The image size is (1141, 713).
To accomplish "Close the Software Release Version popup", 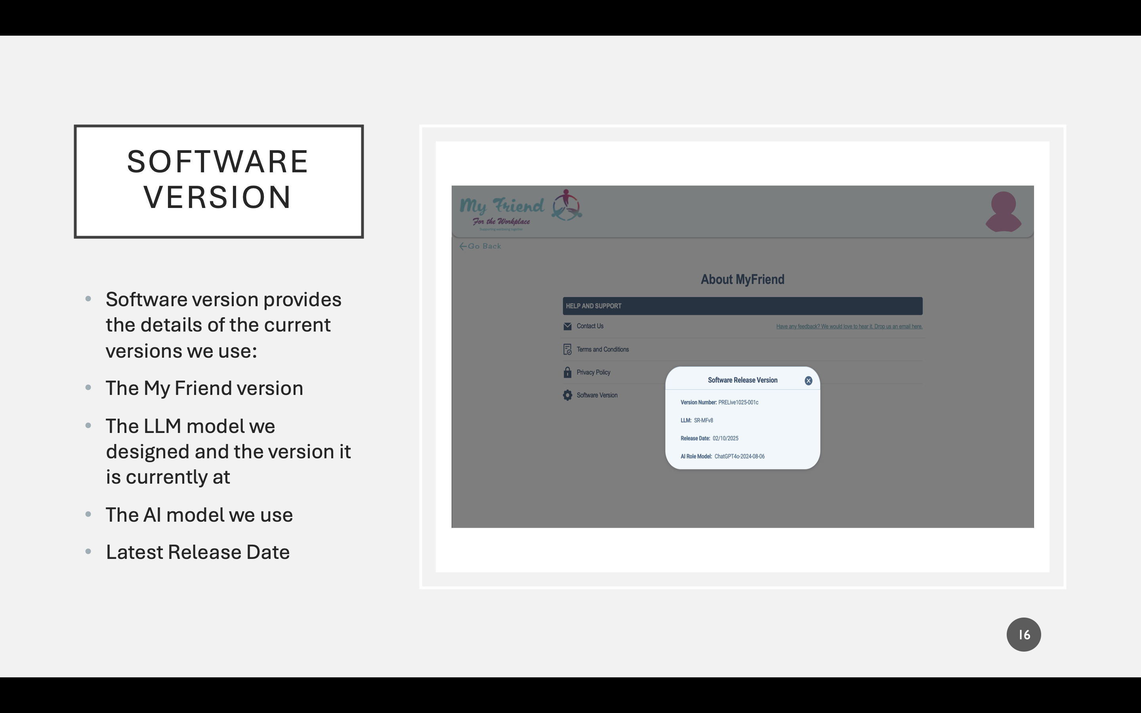I will click(808, 381).
